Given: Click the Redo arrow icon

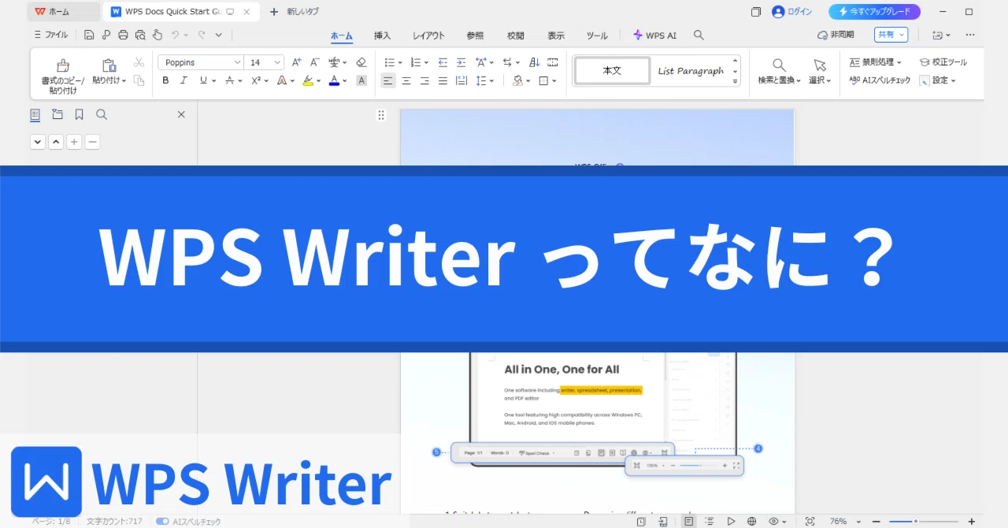Looking at the screenshot, I should 202,35.
